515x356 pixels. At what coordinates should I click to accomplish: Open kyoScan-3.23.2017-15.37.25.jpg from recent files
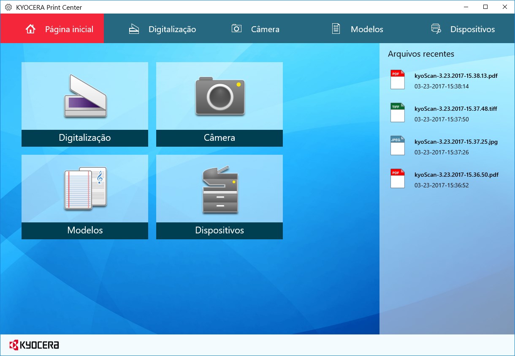coord(456,142)
